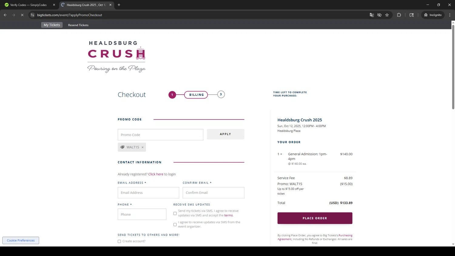Screen dimensions: 455x256
Task: Open the side panel search icon
Action: (412, 15)
